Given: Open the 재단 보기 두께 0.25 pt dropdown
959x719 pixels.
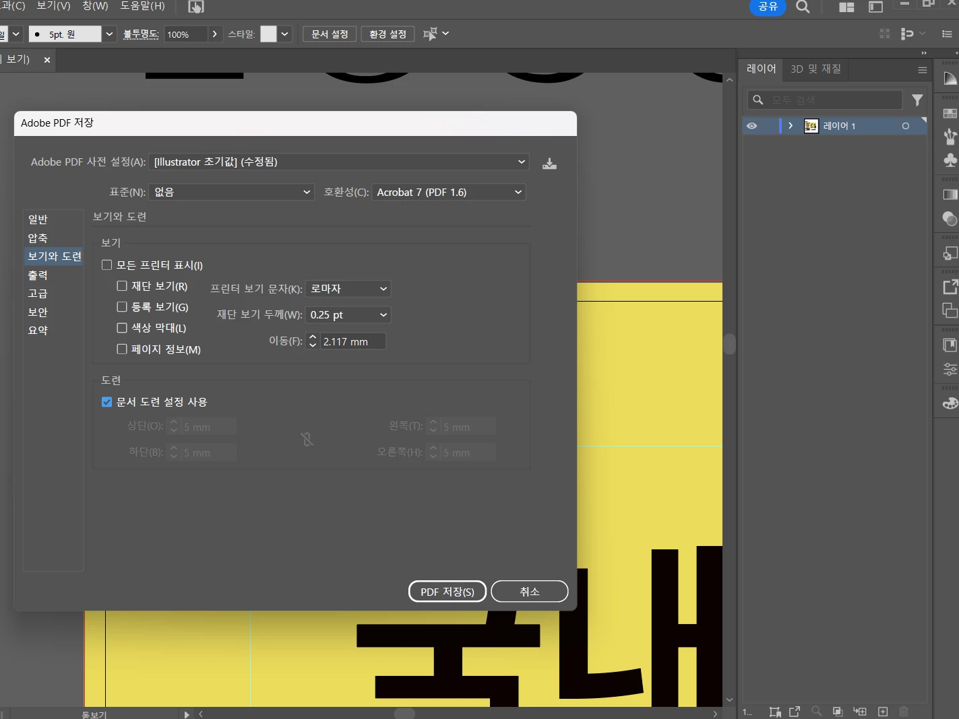Looking at the screenshot, I should [x=348, y=315].
